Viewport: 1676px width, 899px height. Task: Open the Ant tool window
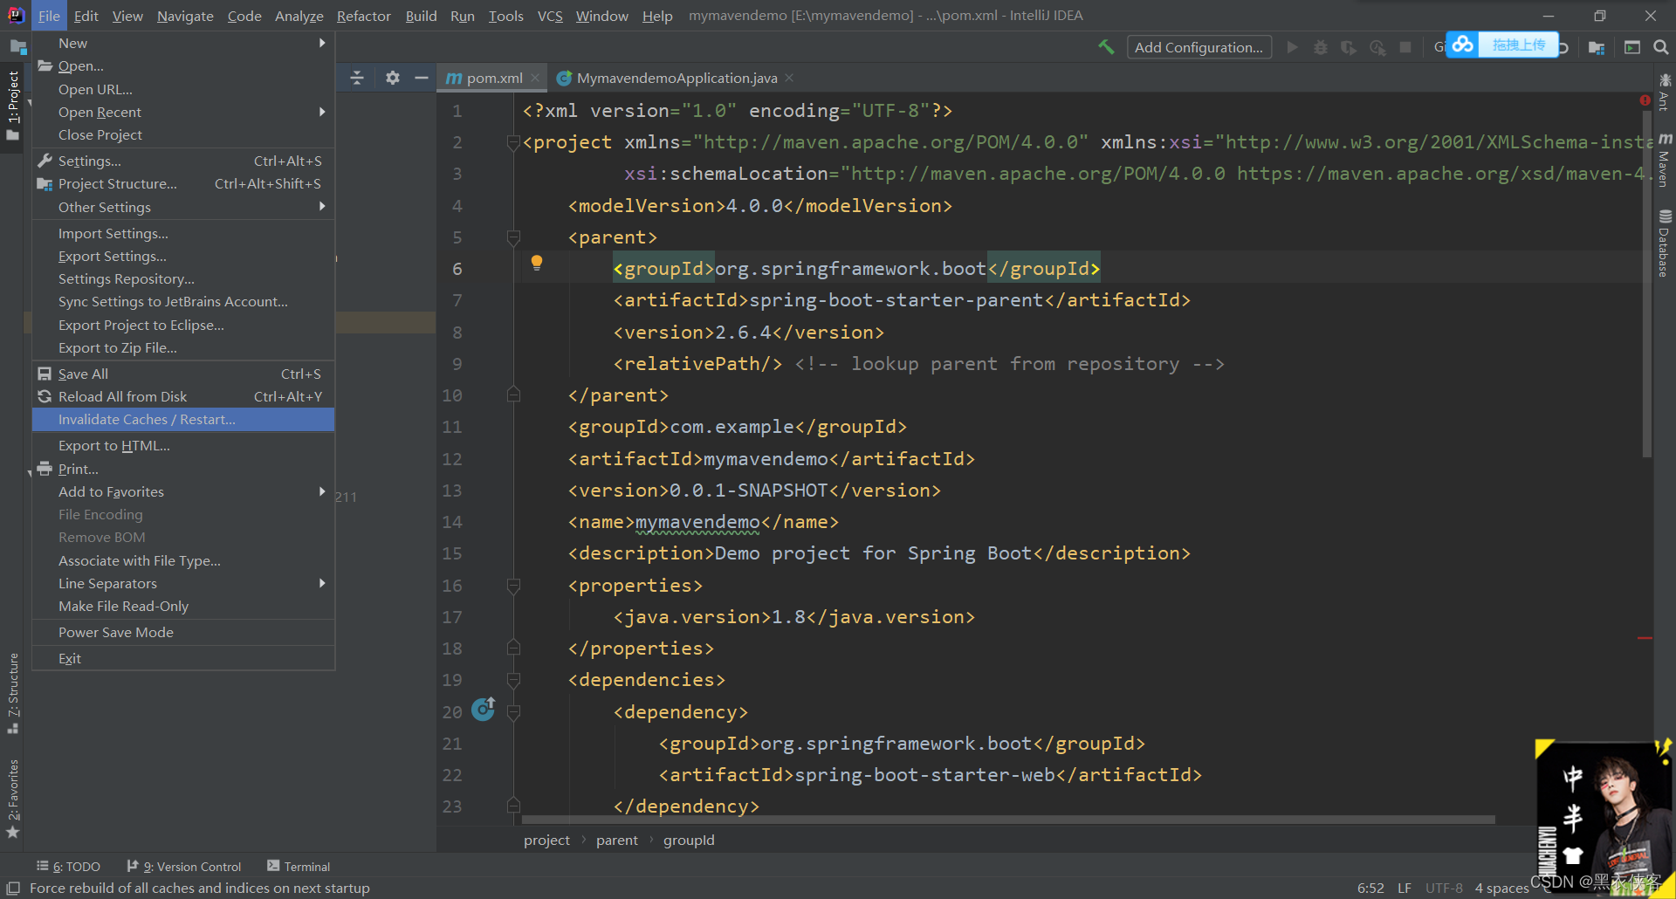click(x=1665, y=92)
